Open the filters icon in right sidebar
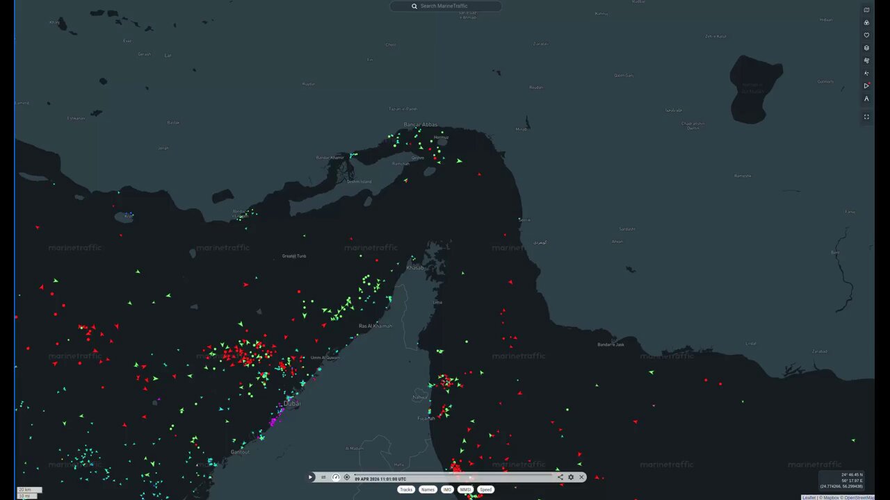Image resolution: width=890 pixels, height=500 pixels. pos(866,22)
